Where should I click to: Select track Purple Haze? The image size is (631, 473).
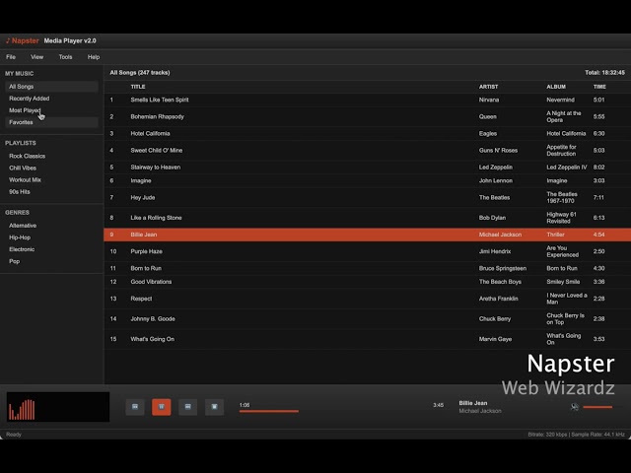point(147,251)
